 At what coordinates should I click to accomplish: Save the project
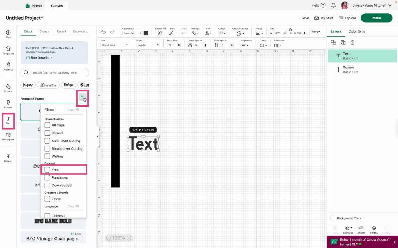pos(305,18)
